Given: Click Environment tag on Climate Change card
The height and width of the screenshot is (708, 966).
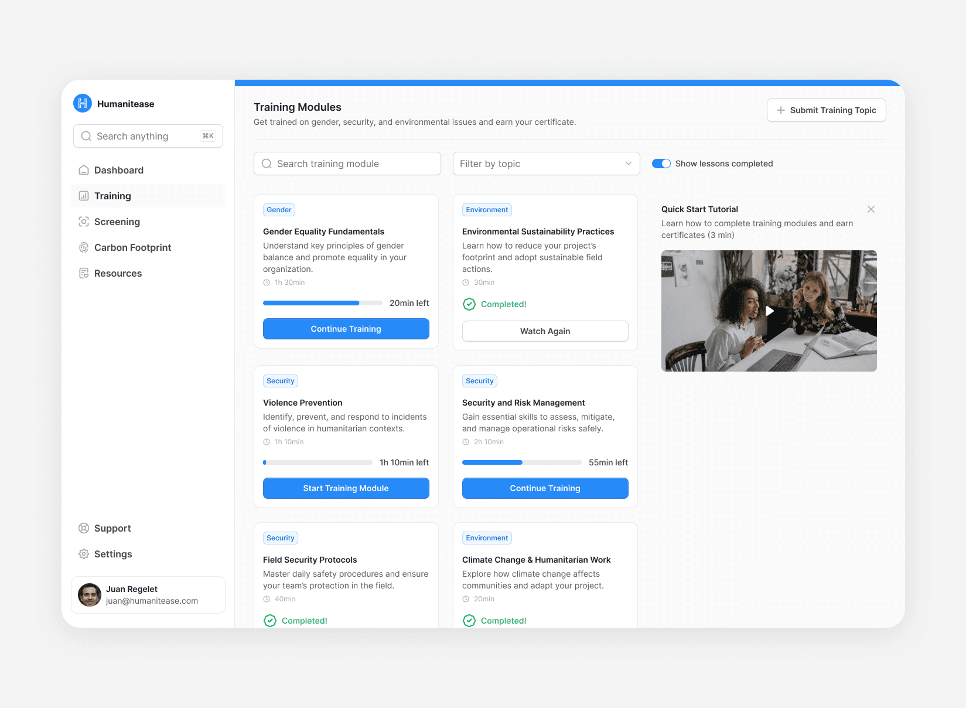Looking at the screenshot, I should (x=487, y=538).
